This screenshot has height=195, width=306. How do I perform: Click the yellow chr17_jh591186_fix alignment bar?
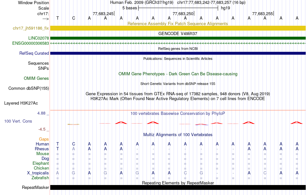(178, 28)
